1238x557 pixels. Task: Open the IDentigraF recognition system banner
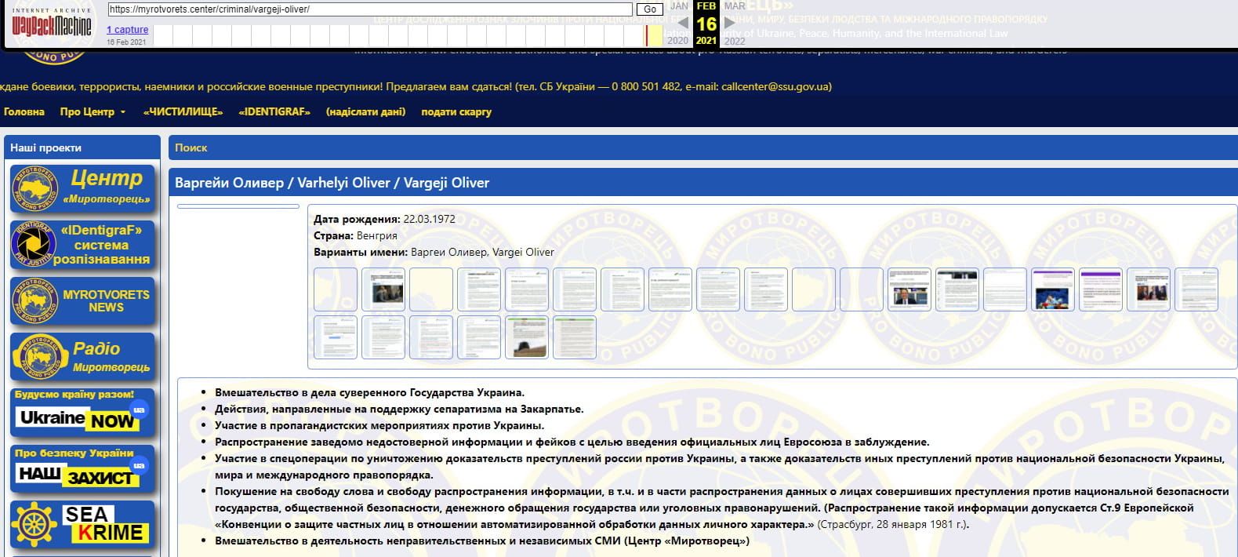tap(82, 244)
